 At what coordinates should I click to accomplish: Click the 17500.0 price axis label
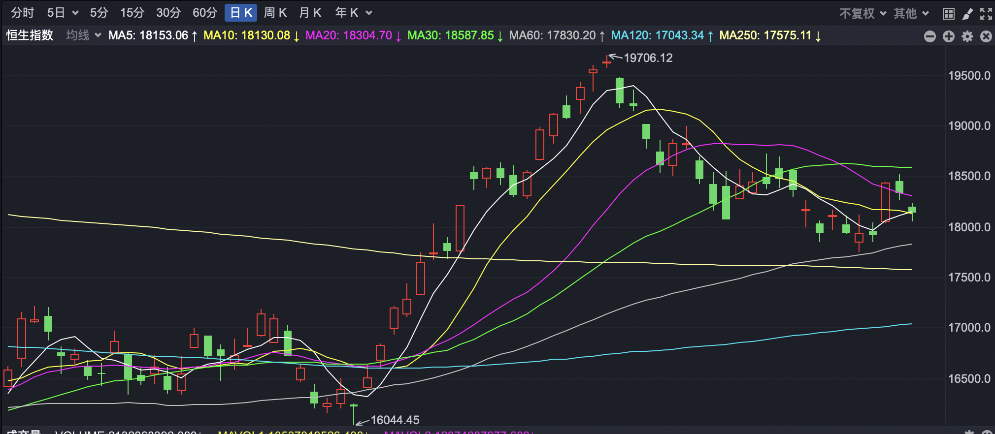click(x=969, y=278)
